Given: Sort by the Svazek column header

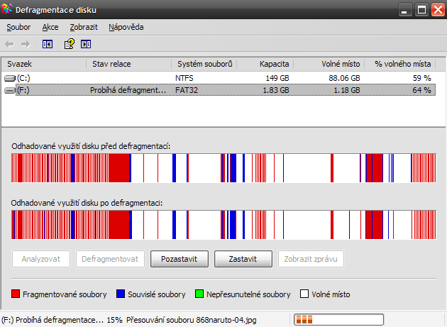Looking at the screenshot, I should coord(43,64).
